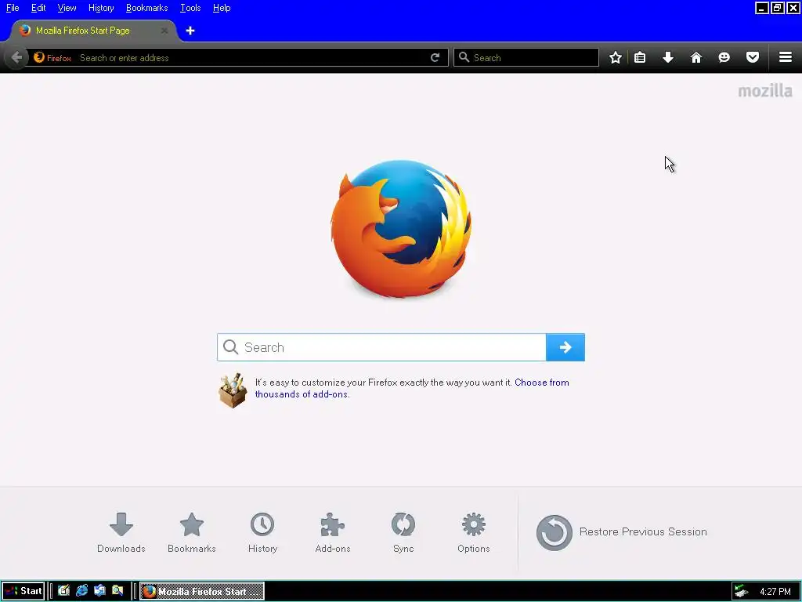Image resolution: width=802 pixels, height=602 pixels.
Task: Go to the Home page icon
Action: 696,57
